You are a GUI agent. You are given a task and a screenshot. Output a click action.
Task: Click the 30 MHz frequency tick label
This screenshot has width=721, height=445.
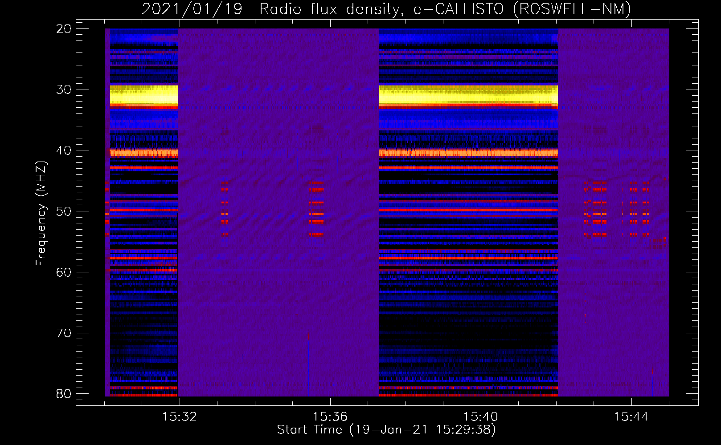(x=64, y=89)
